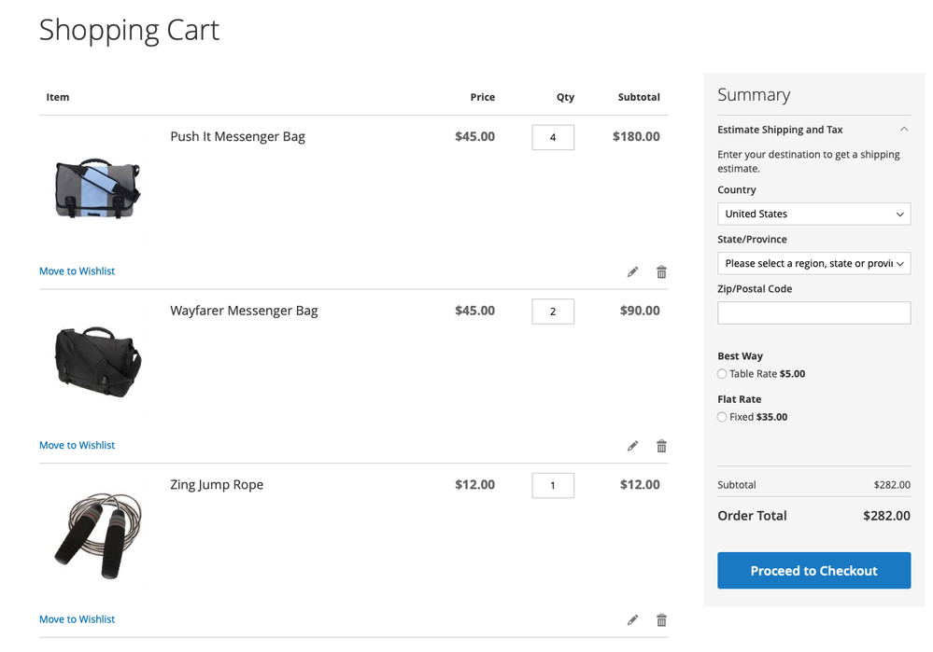Click the Zip/Postal Code field
This screenshot has height=652, width=933.
click(813, 313)
